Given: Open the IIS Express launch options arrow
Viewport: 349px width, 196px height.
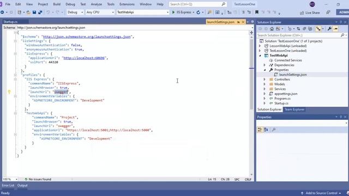Looking at the screenshot, I should pyautogui.click(x=194, y=13).
